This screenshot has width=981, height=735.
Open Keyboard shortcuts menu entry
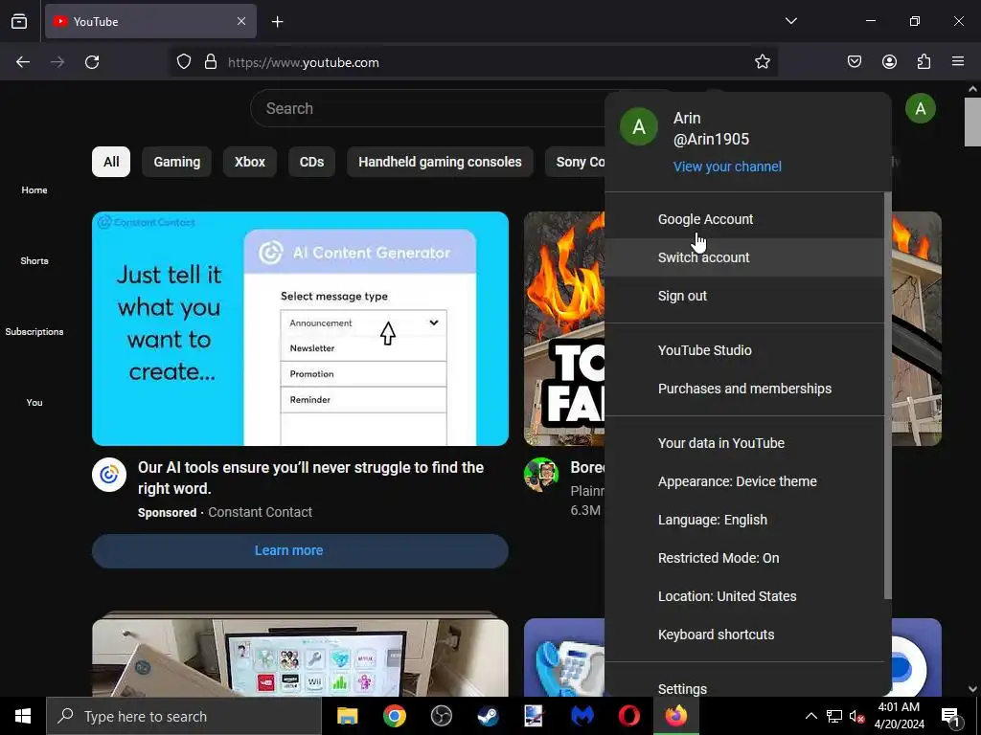pyautogui.click(x=744, y=635)
